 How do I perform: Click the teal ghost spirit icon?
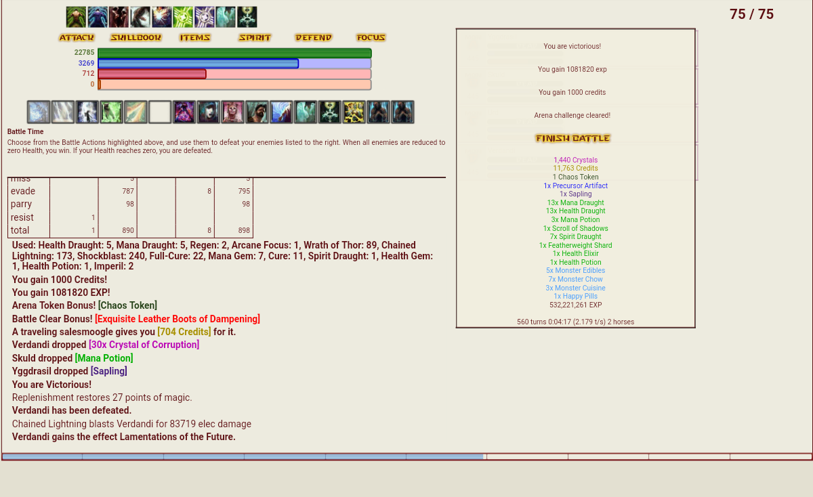pyautogui.click(x=306, y=112)
